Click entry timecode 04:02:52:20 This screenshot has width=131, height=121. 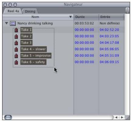(109, 30)
